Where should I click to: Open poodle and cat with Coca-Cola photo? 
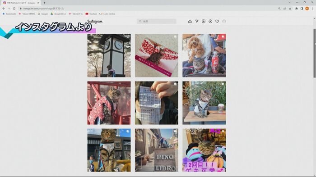(204, 55)
